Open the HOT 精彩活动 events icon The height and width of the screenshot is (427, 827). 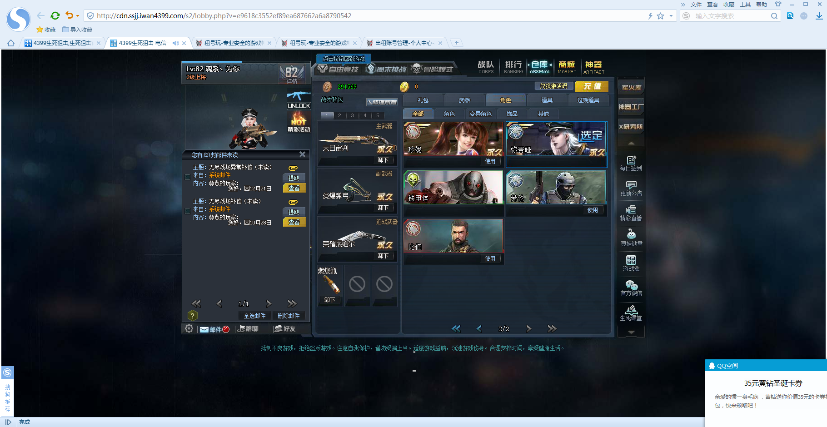point(299,123)
